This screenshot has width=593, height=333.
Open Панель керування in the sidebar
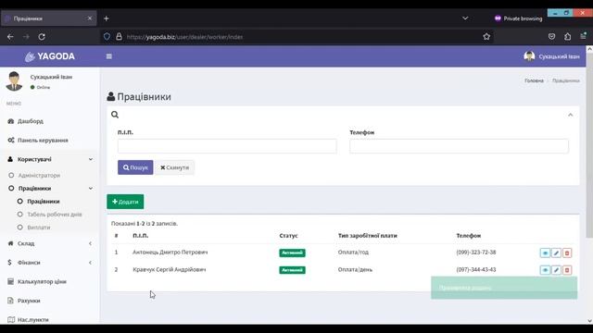43,140
